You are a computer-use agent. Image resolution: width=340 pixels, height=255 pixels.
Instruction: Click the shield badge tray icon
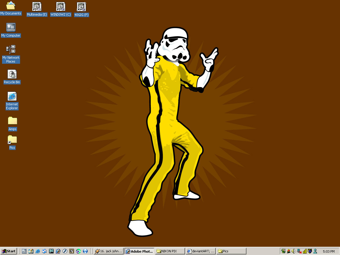coord(310,251)
